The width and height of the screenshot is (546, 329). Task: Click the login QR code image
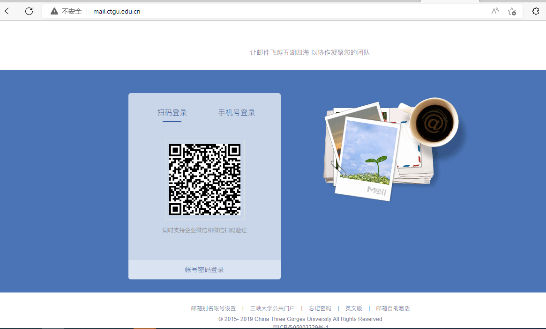[x=204, y=180]
